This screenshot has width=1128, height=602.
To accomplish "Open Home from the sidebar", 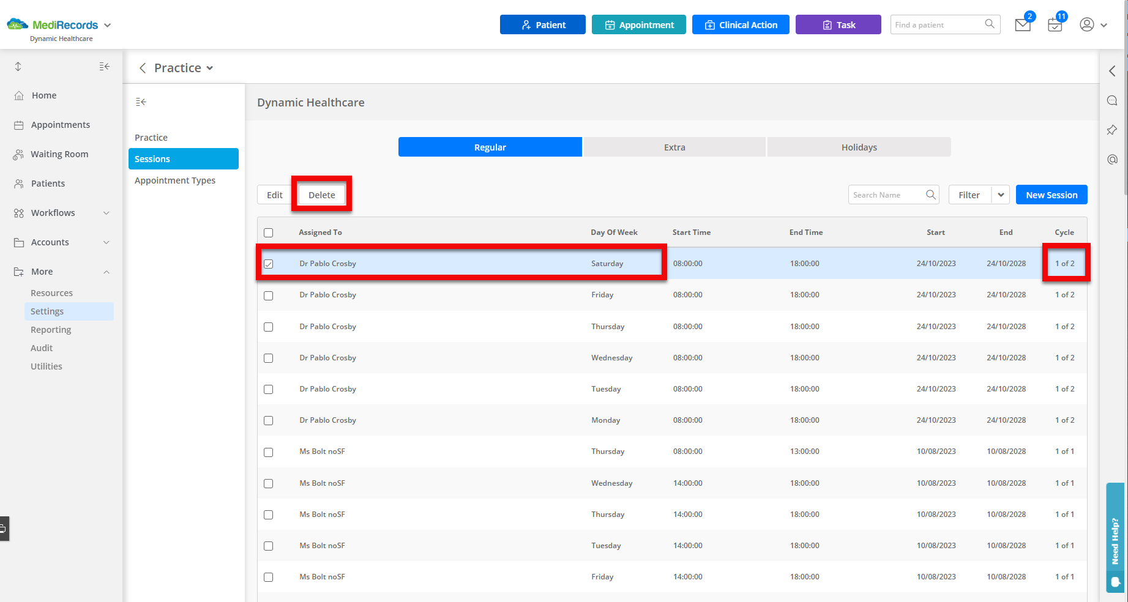I will coord(44,95).
